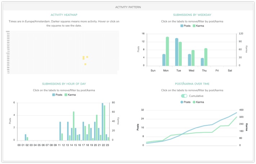Click the Wednesday Karma bar
Viewport: 256px width, 164px height.
[193, 58]
